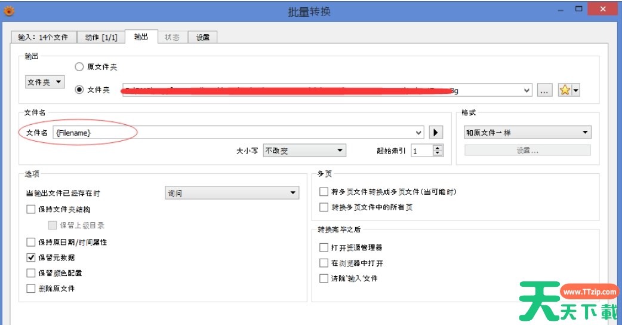Browse output folder with the ... button
The width and height of the screenshot is (622, 325).
544,90
